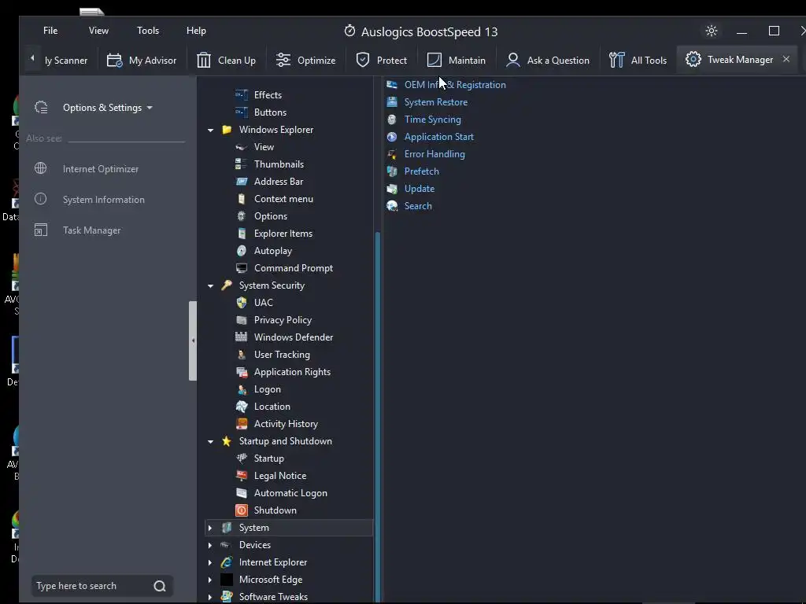Click the Application Start icon
The width and height of the screenshot is (806, 604).
392,137
